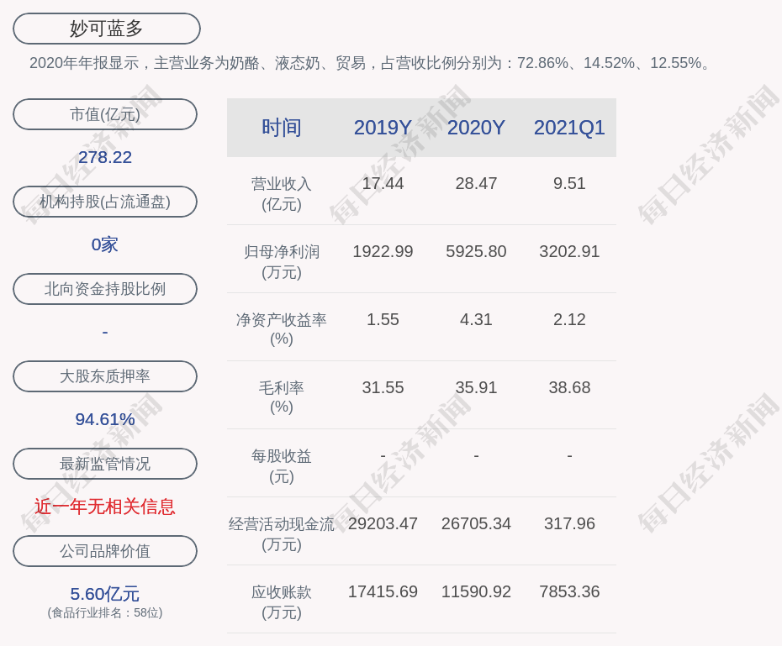Click the 278.22 market value figure
The width and height of the screenshot is (782, 646).
point(105,157)
